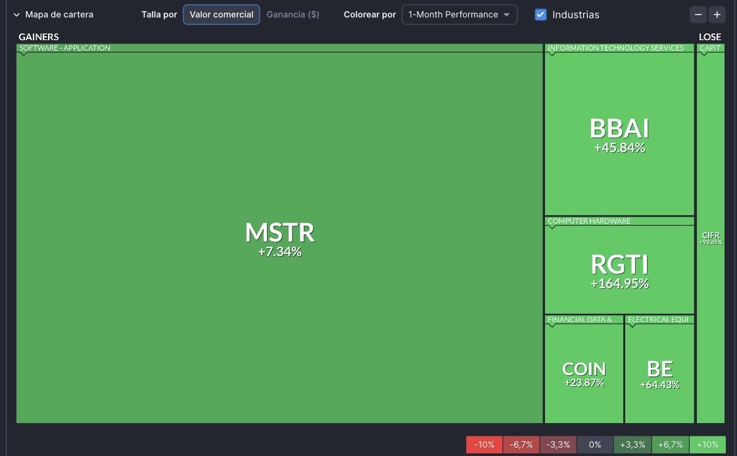Click the Computer Hardware industry header
Screen dimensions: 737x456
pos(619,221)
